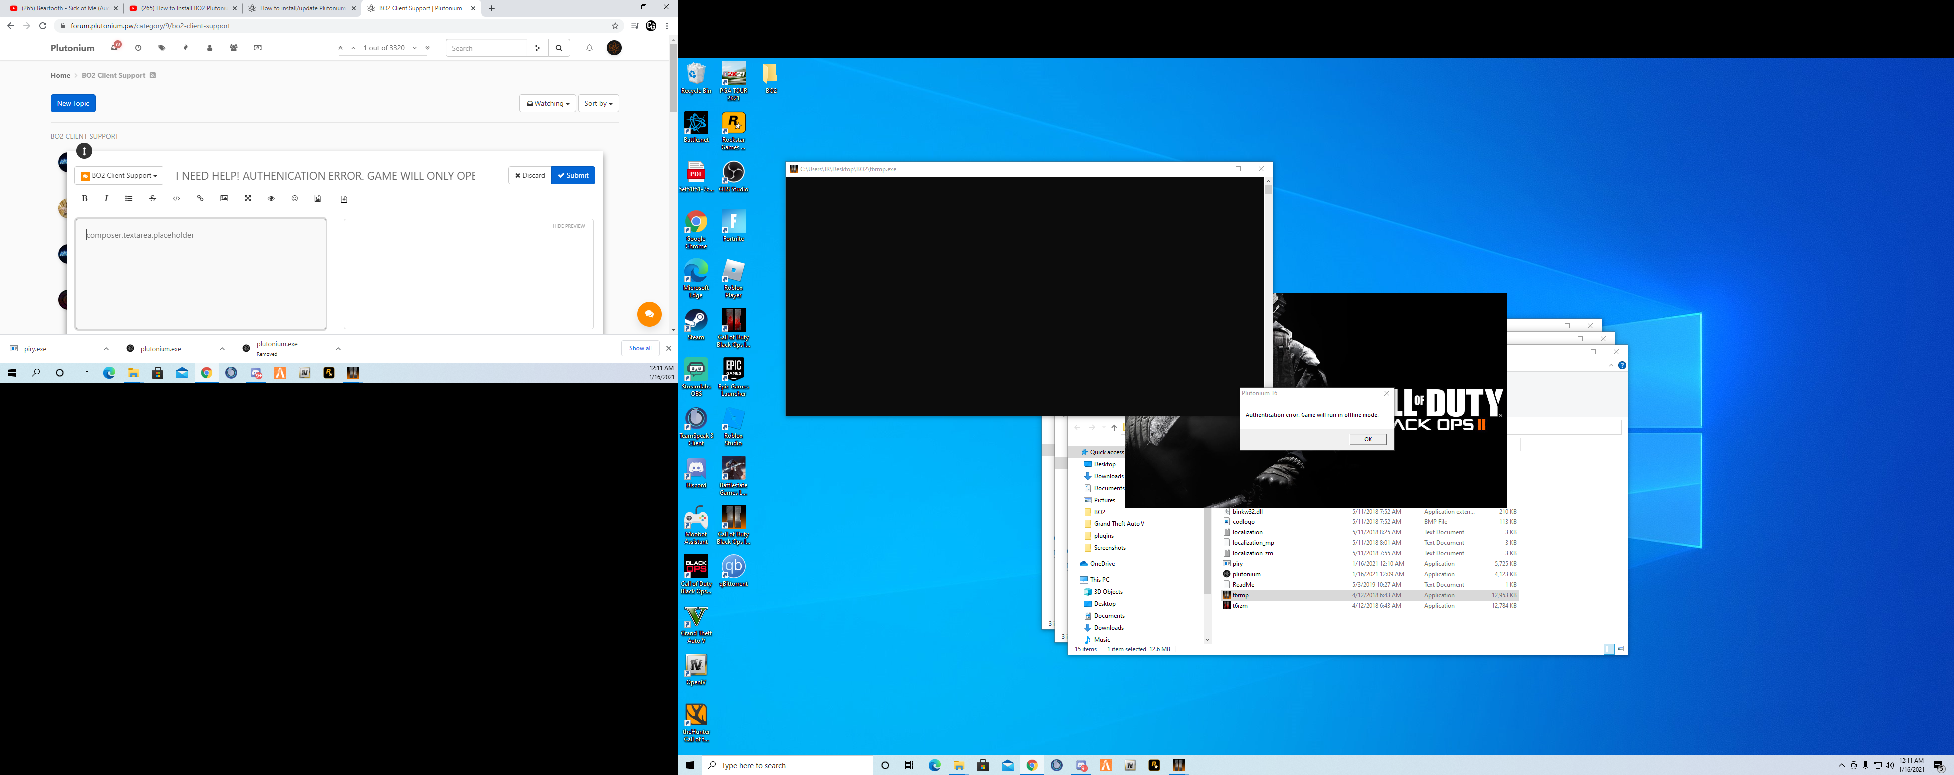Open the Users icon in forum header

click(210, 48)
